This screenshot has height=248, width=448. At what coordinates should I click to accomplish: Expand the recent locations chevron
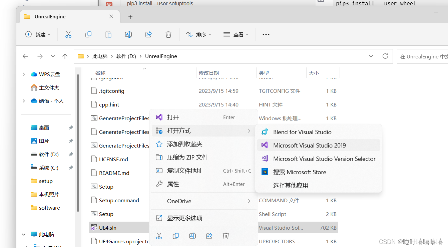coord(53,56)
